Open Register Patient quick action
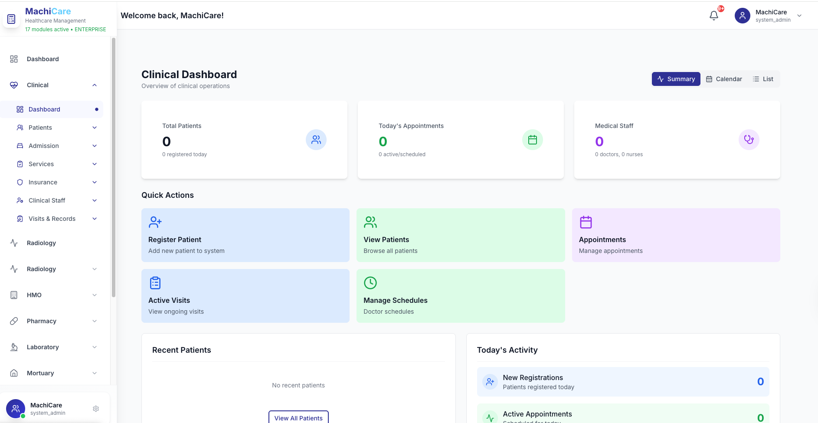Image resolution: width=818 pixels, height=423 pixels. (245, 235)
